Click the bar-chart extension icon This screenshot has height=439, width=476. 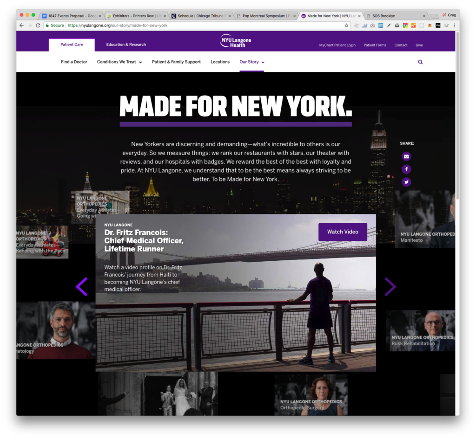(x=364, y=26)
